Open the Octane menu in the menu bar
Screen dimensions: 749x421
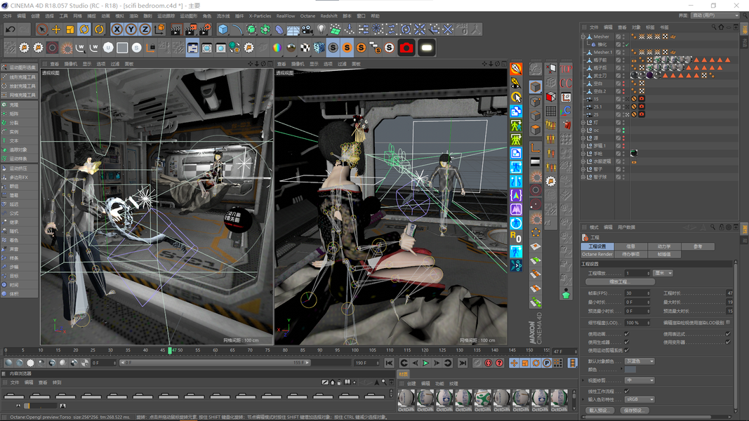coord(307,15)
